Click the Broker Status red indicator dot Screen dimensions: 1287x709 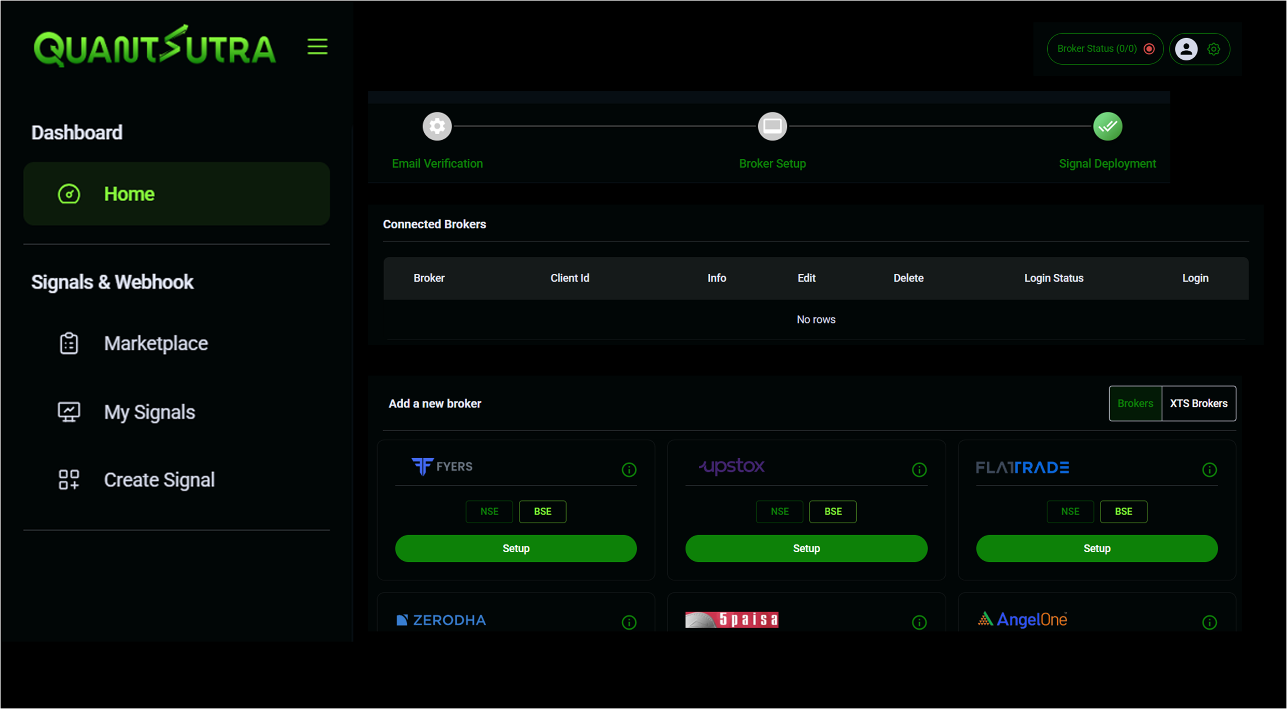[1149, 49]
